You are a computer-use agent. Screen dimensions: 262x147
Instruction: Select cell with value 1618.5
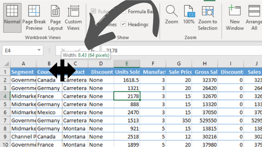[127, 80]
